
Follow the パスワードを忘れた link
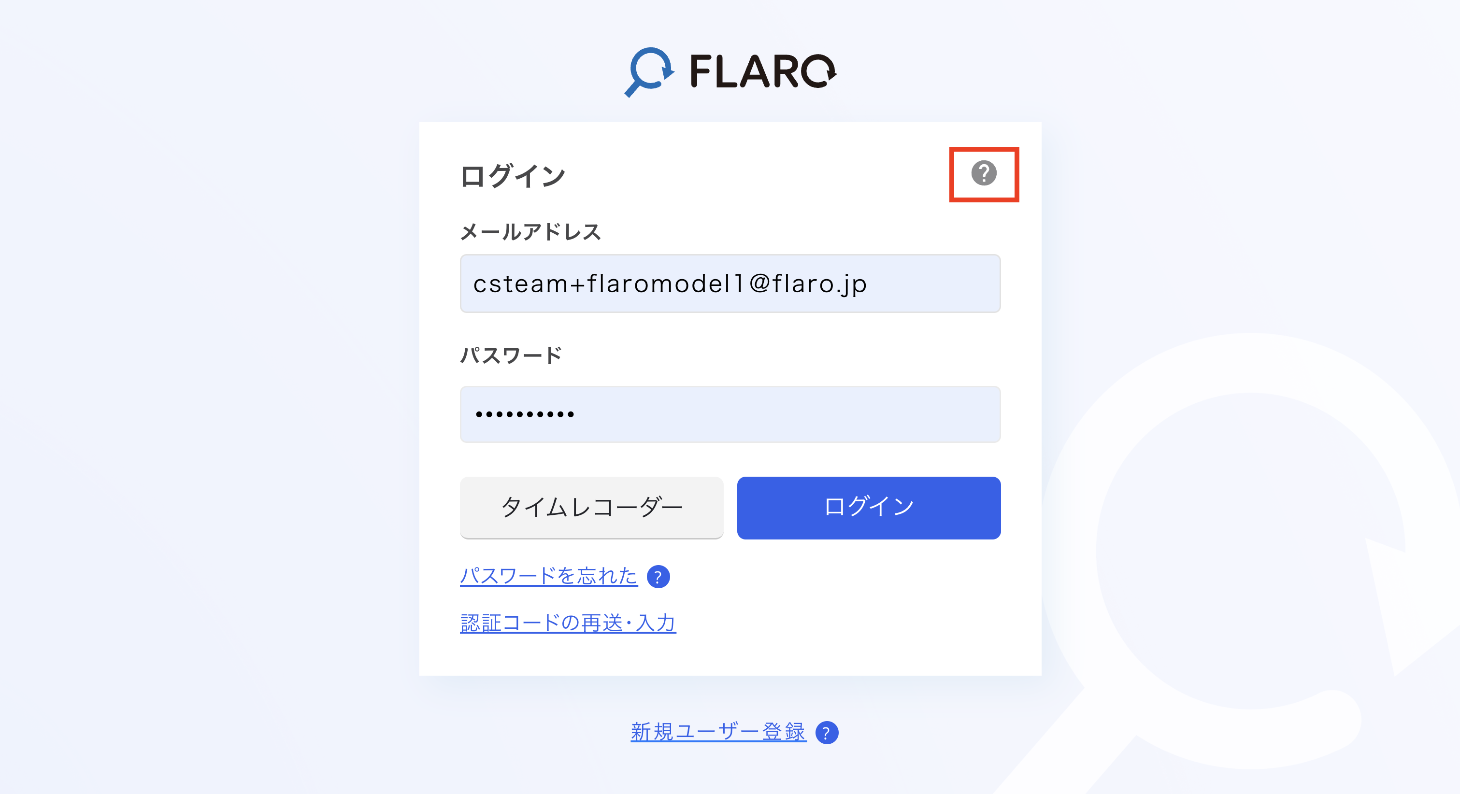coord(548,576)
